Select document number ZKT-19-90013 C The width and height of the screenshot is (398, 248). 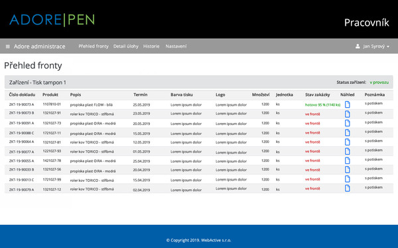(x=22, y=180)
